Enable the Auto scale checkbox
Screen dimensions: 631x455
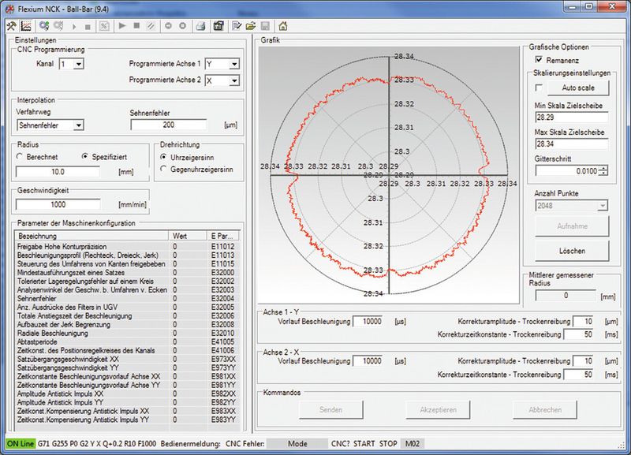point(540,88)
